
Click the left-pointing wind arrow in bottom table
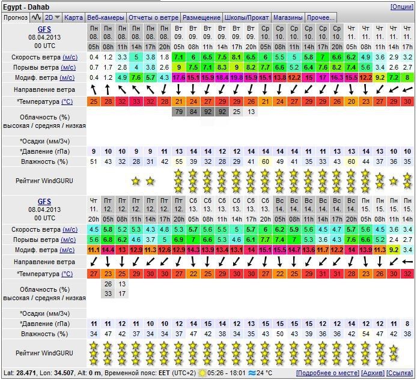pyautogui.click(x=408, y=262)
